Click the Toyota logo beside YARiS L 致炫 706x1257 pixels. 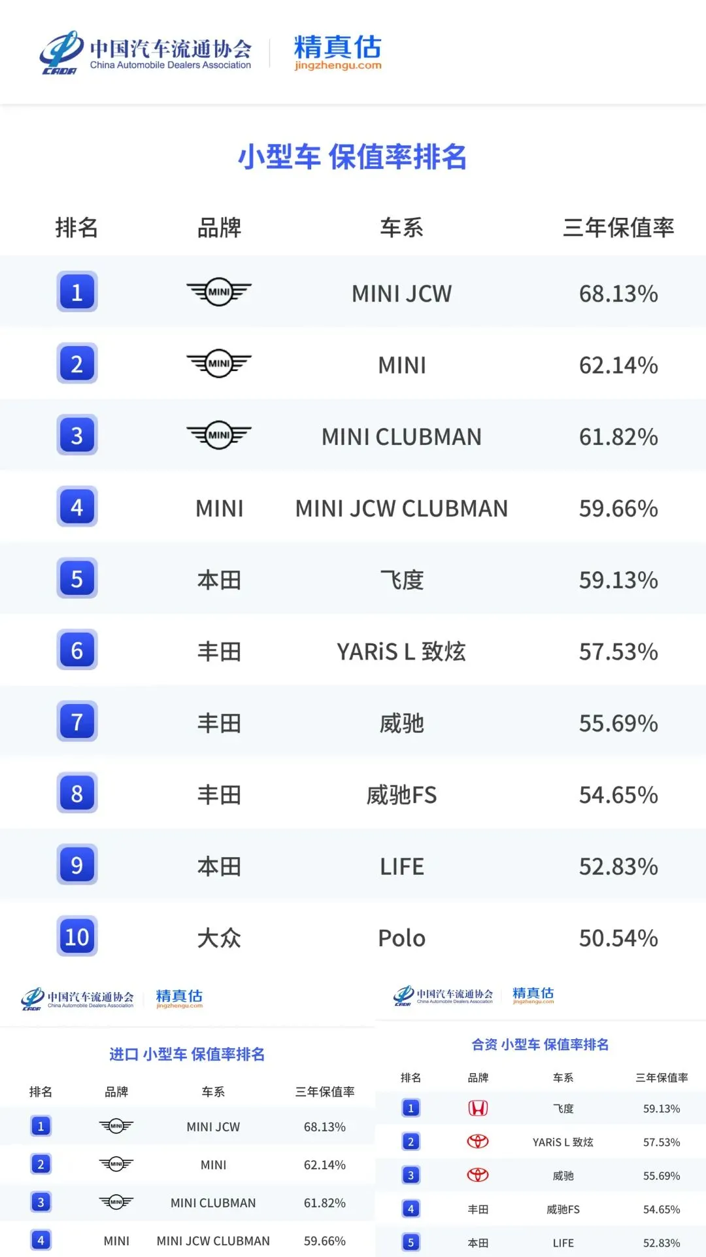[x=478, y=1141]
